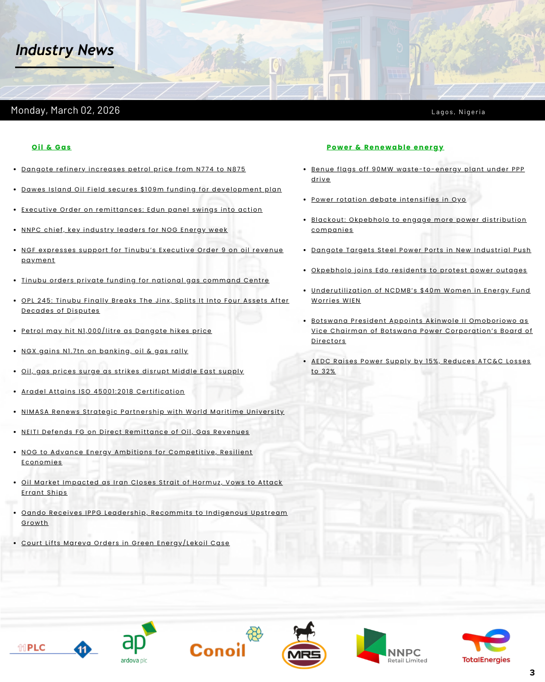545x682 pixels.
Task: Open Court Lifts Mareva Orders article
Action: pos(125,543)
